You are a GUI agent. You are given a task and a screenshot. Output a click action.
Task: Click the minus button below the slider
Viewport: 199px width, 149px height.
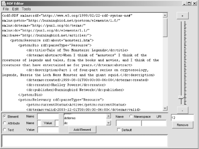tap(182, 111)
